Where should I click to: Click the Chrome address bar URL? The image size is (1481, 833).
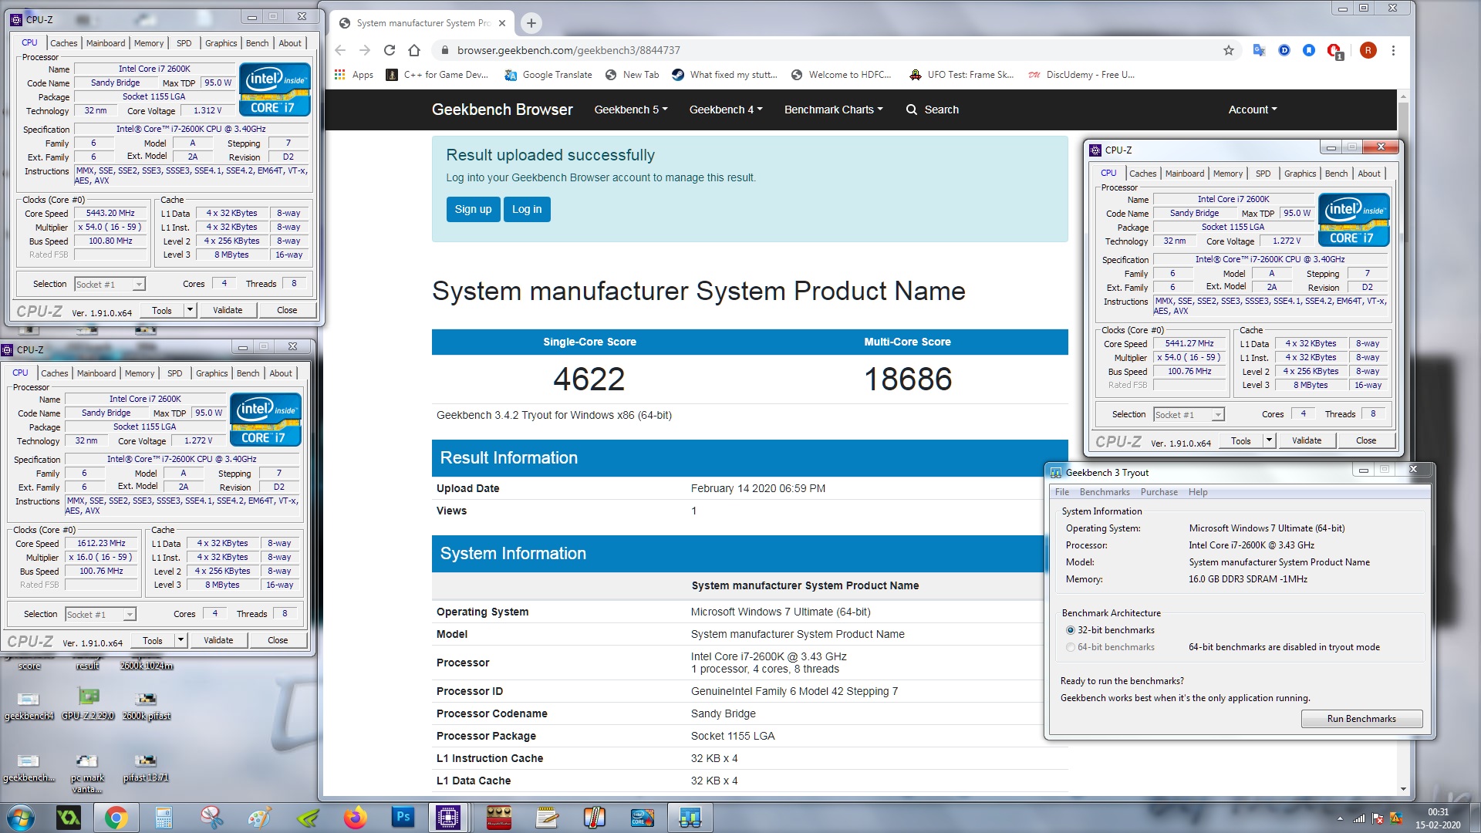[568, 50]
